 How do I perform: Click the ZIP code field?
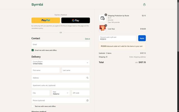tap(81, 93)
